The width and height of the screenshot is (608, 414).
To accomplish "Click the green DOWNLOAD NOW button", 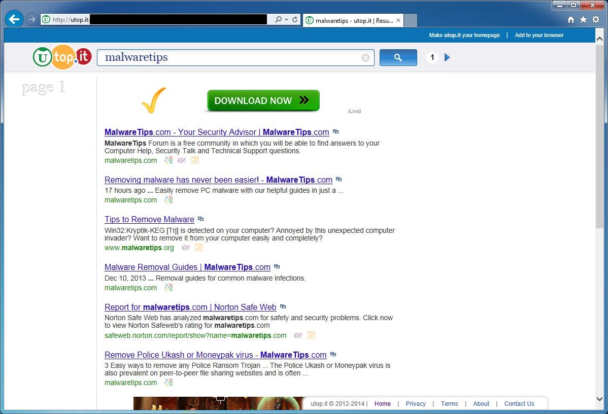I will [263, 100].
